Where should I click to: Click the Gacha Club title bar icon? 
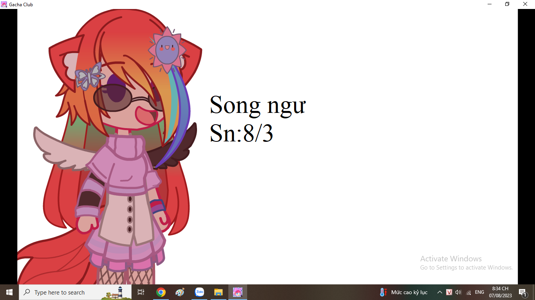(4, 4)
